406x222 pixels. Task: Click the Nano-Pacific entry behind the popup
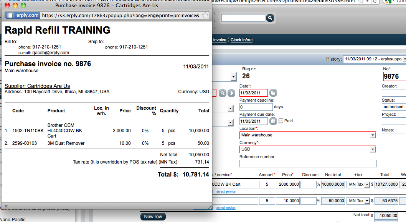click(13, 219)
